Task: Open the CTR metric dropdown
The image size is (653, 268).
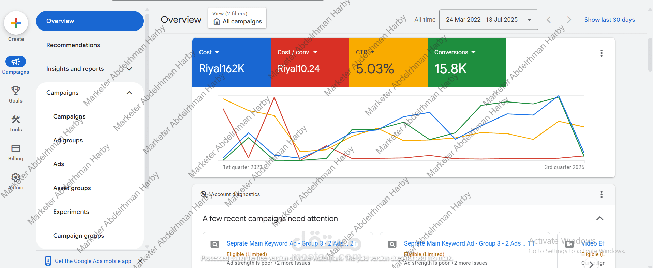Action: (x=365, y=52)
